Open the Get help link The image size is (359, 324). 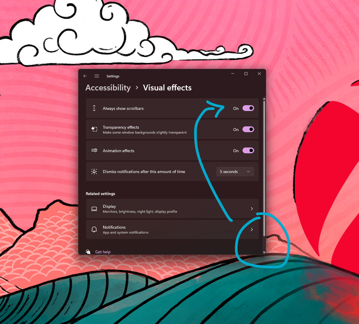point(103,252)
